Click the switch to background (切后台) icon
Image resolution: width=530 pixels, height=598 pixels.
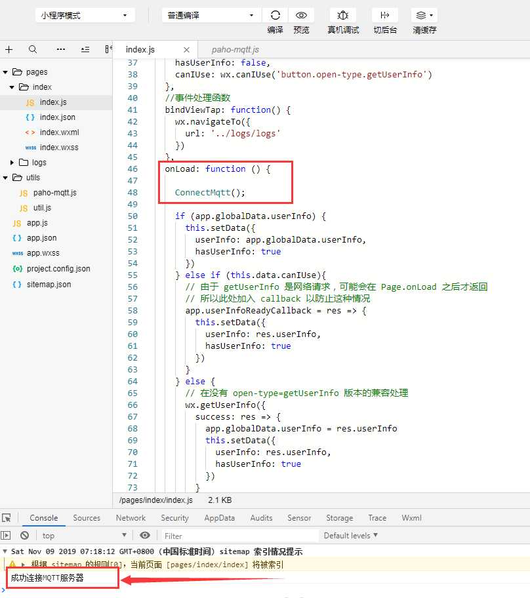(x=385, y=15)
